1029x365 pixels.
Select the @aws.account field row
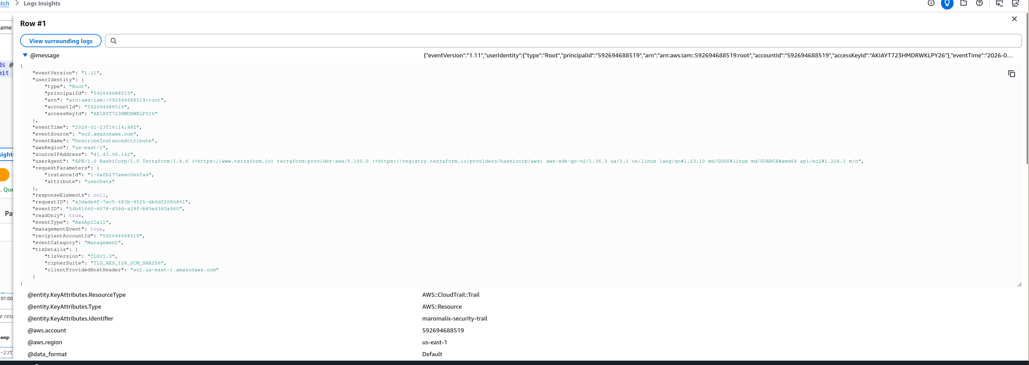point(47,330)
